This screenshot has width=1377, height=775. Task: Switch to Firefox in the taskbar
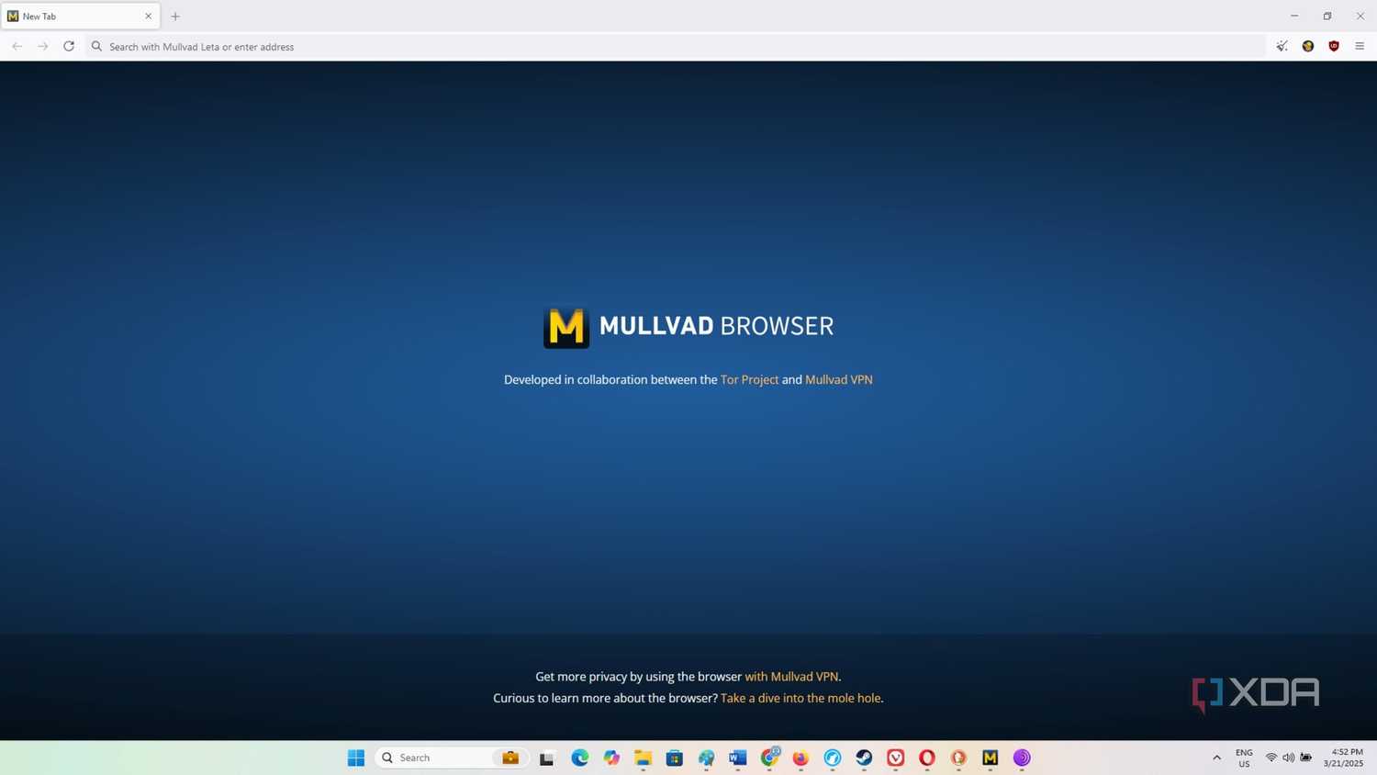coord(800,758)
